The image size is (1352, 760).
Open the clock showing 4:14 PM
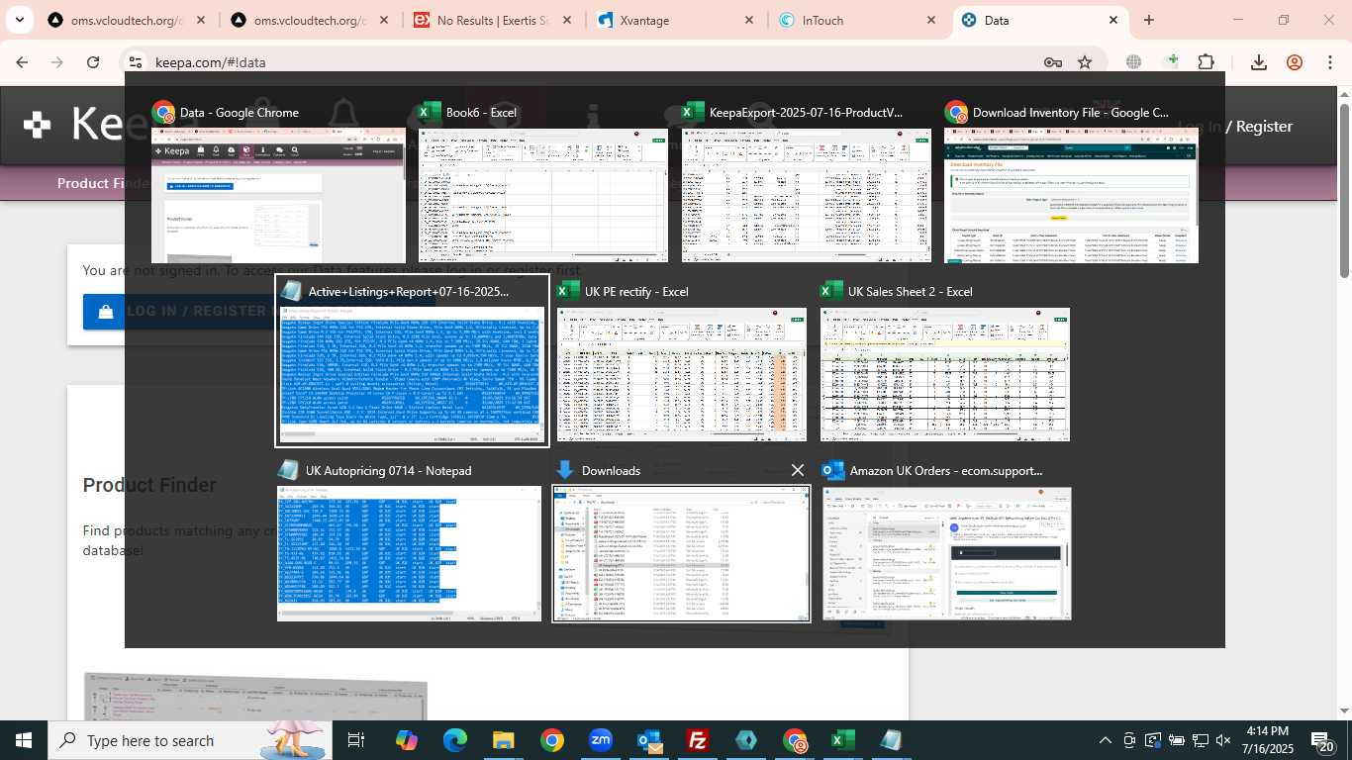tap(1267, 740)
